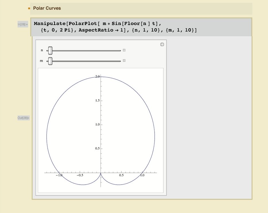This screenshot has height=213, width=268.
Task: Click the m label beside the second slider
Action: point(42,61)
